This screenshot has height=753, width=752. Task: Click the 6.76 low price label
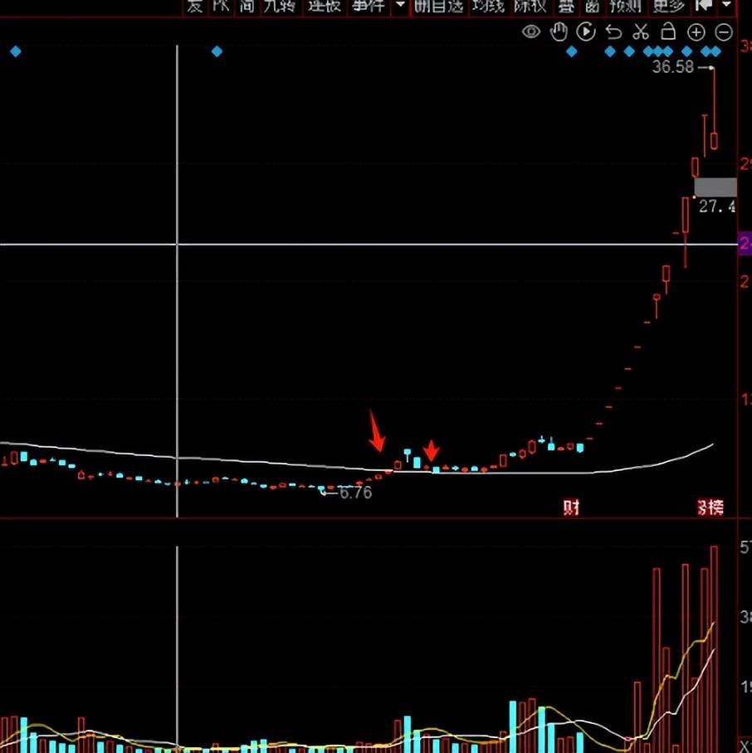355,493
